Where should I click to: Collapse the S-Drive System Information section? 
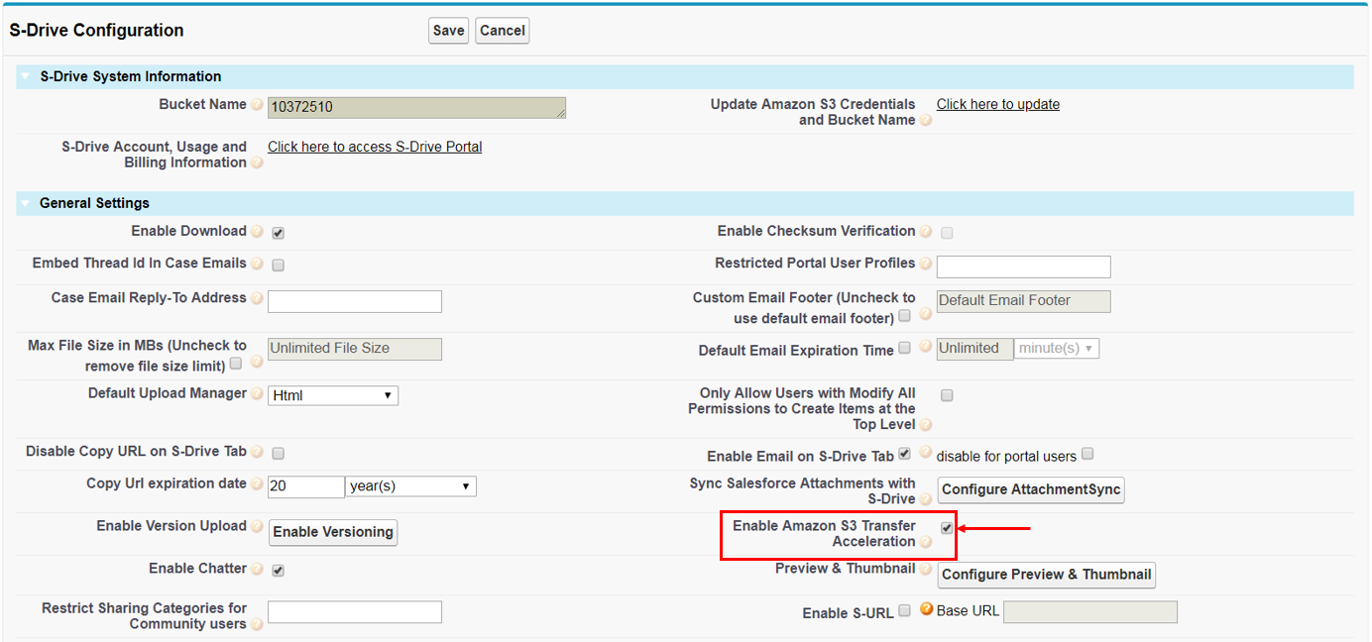click(26, 76)
